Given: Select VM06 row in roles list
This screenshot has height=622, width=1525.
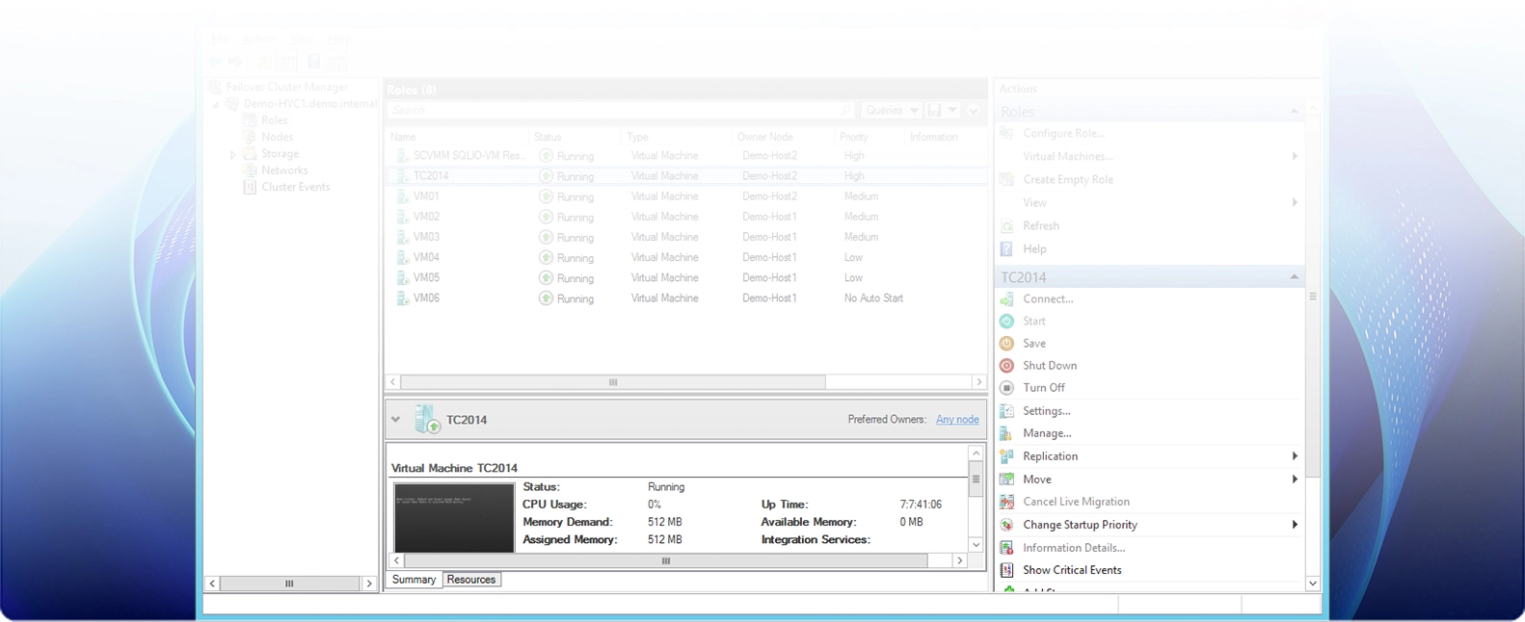Looking at the screenshot, I should coord(426,298).
